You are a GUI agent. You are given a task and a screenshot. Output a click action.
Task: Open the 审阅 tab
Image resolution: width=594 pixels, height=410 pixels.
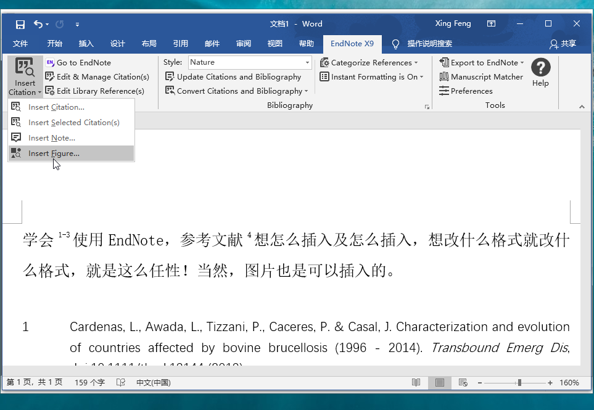click(x=243, y=44)
